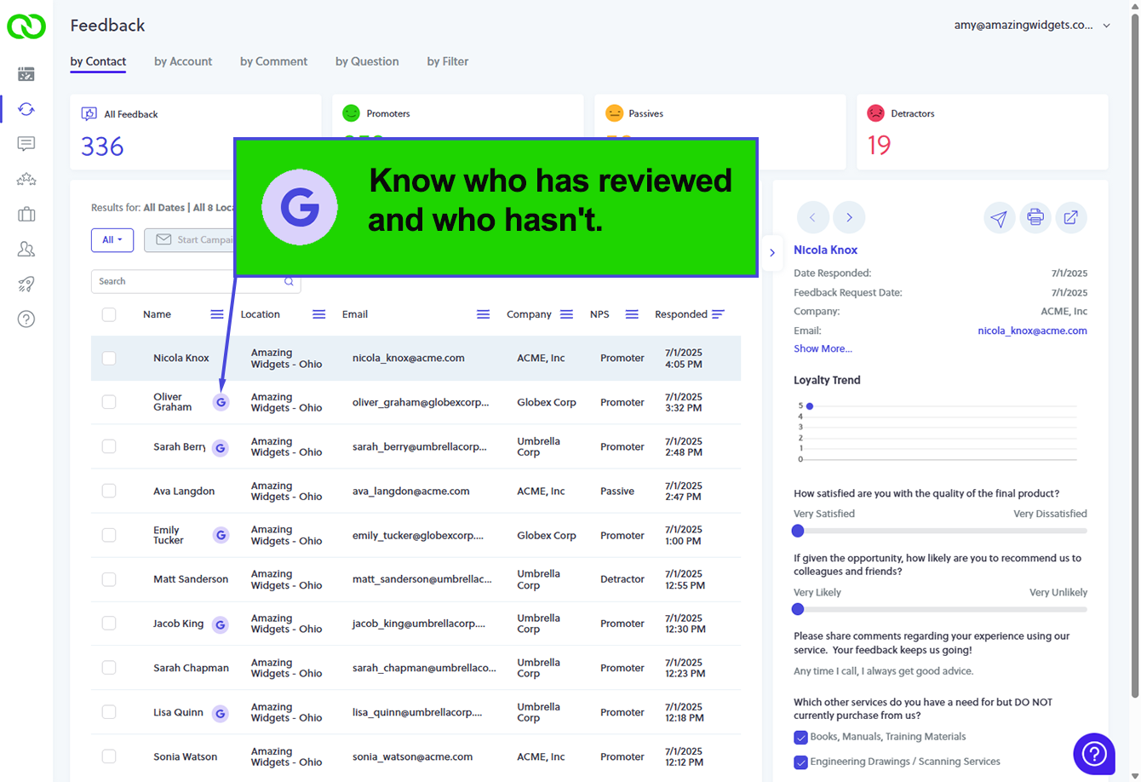Select sonia_watson@acme.com email cell
1141x782 pixels.
pos(412,756)
